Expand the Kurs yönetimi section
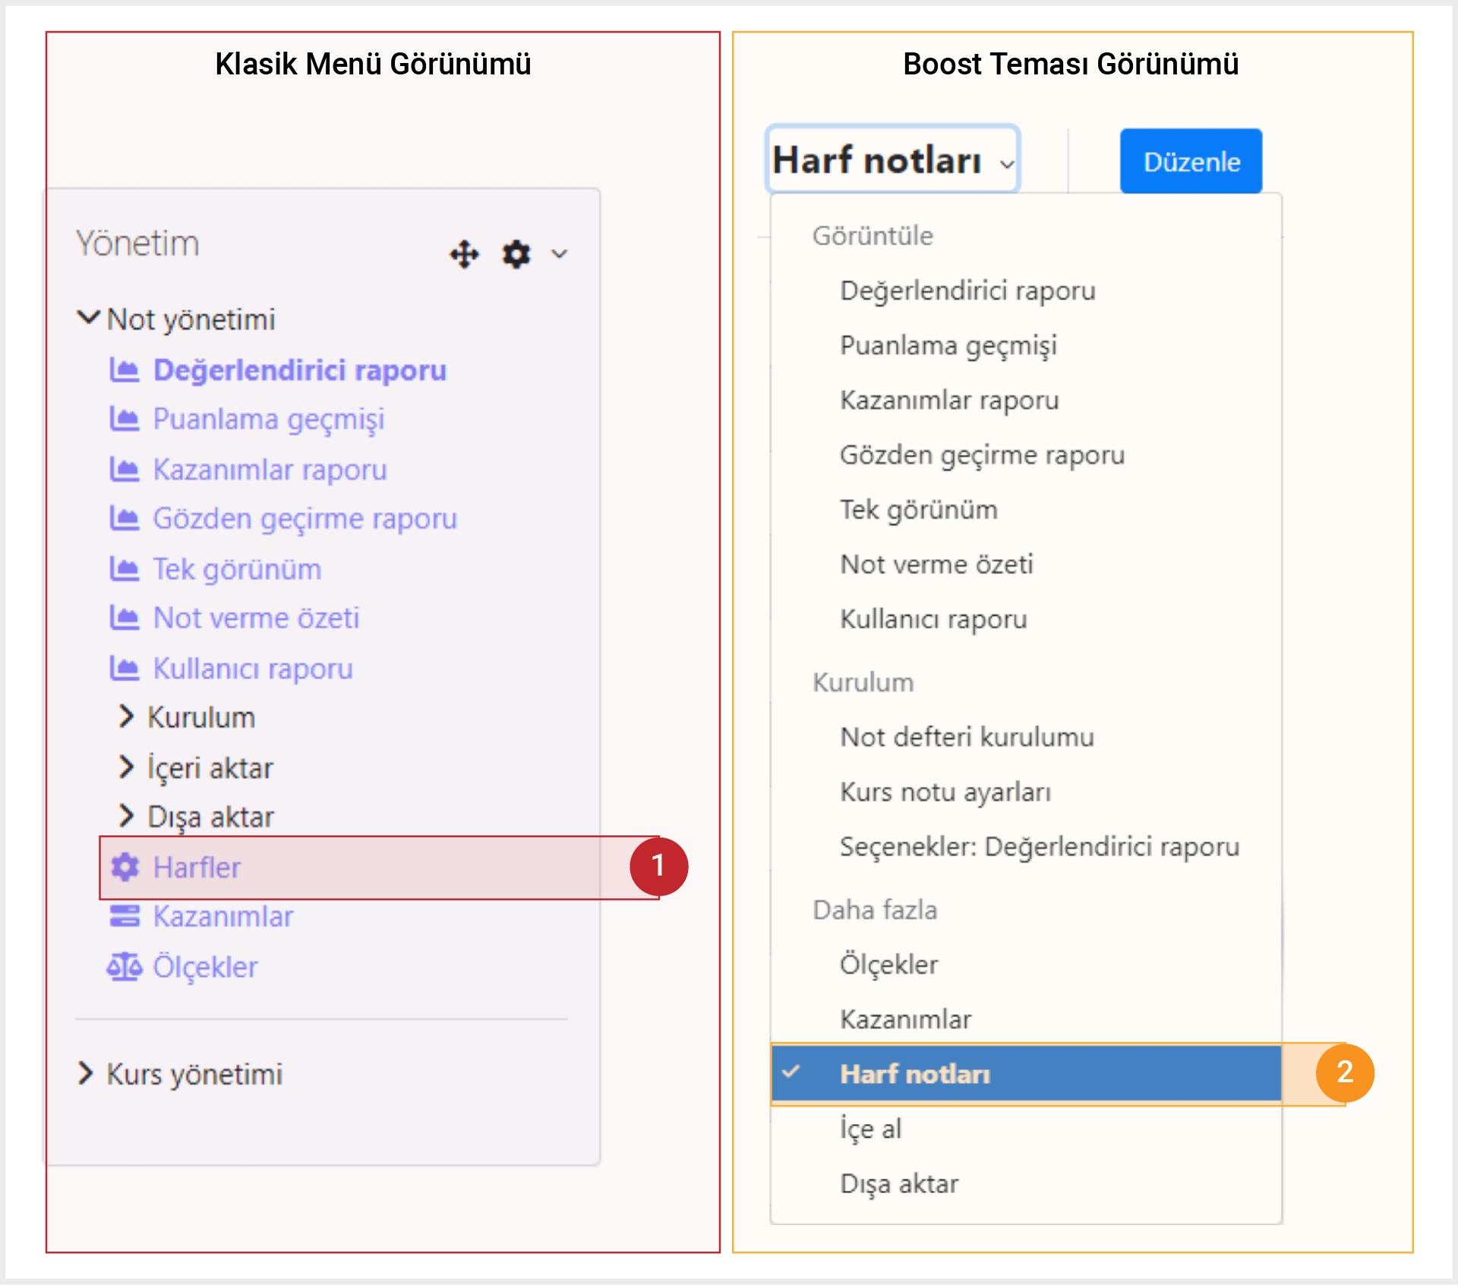Image resolution: width=1458 pixels, height=1285 pixels. tap(86, 1073)
